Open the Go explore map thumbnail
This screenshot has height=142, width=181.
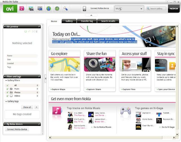coord(64,65)
